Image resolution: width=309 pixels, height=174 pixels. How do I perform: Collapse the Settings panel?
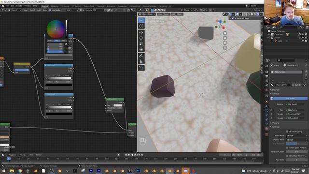tap(276, 127)
